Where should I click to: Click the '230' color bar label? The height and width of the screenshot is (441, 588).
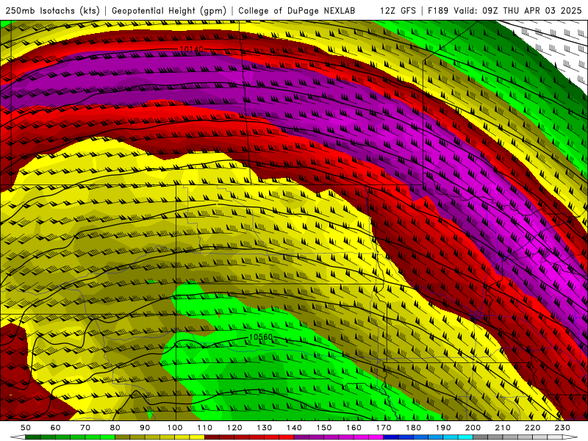click(x=562, y=428)
